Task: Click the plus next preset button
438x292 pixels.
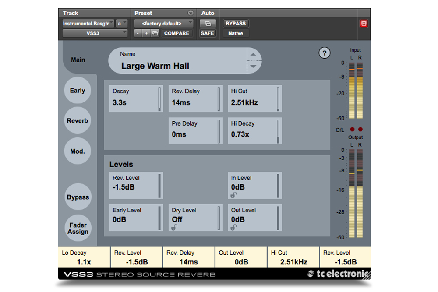Action: pyautogui.click(x=146, y=33)
